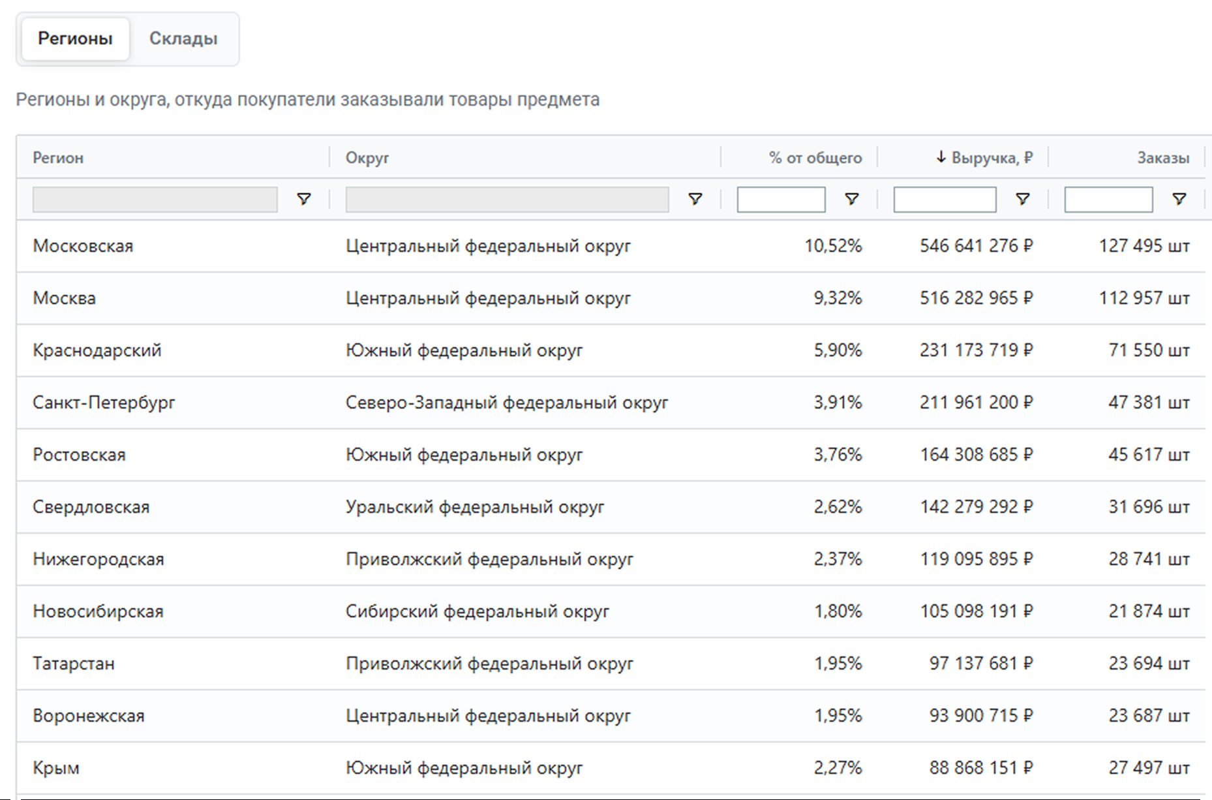Click the Заказы filter input box
The width and height of the screenshot is (1212, 800).
[1108, 199]
